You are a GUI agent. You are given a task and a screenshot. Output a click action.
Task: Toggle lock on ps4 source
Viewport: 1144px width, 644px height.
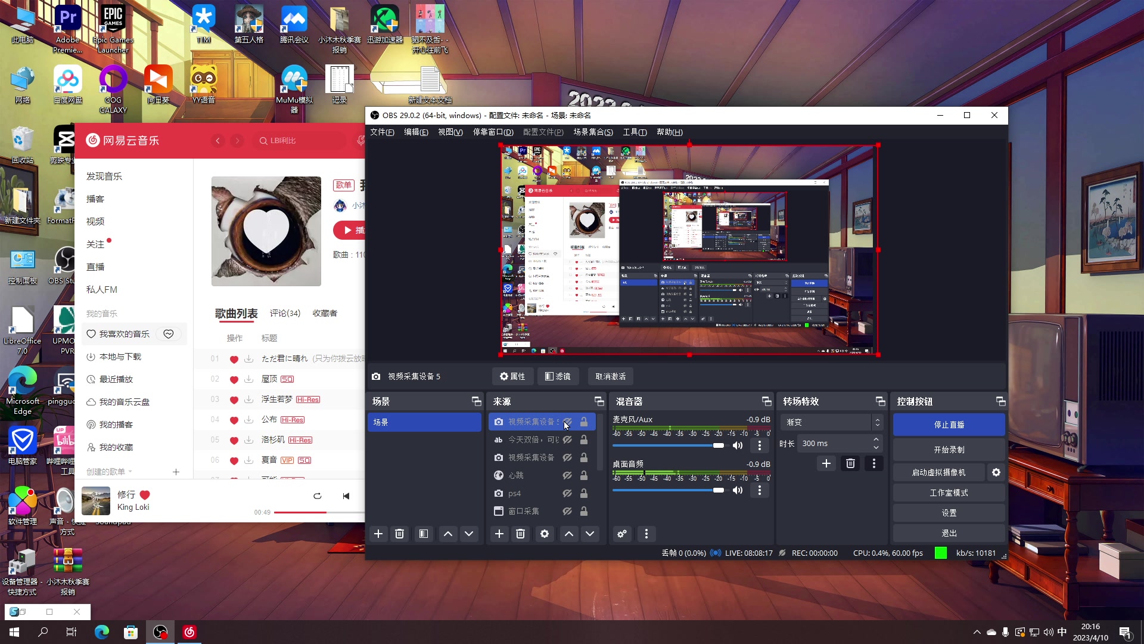584,493
